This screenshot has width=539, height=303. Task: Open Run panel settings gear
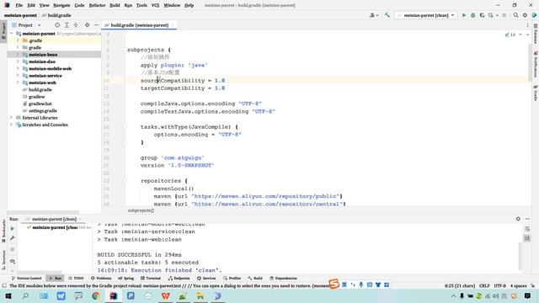coord(518,219)
